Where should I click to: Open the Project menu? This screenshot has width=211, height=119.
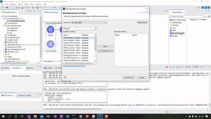click(26, 4)
